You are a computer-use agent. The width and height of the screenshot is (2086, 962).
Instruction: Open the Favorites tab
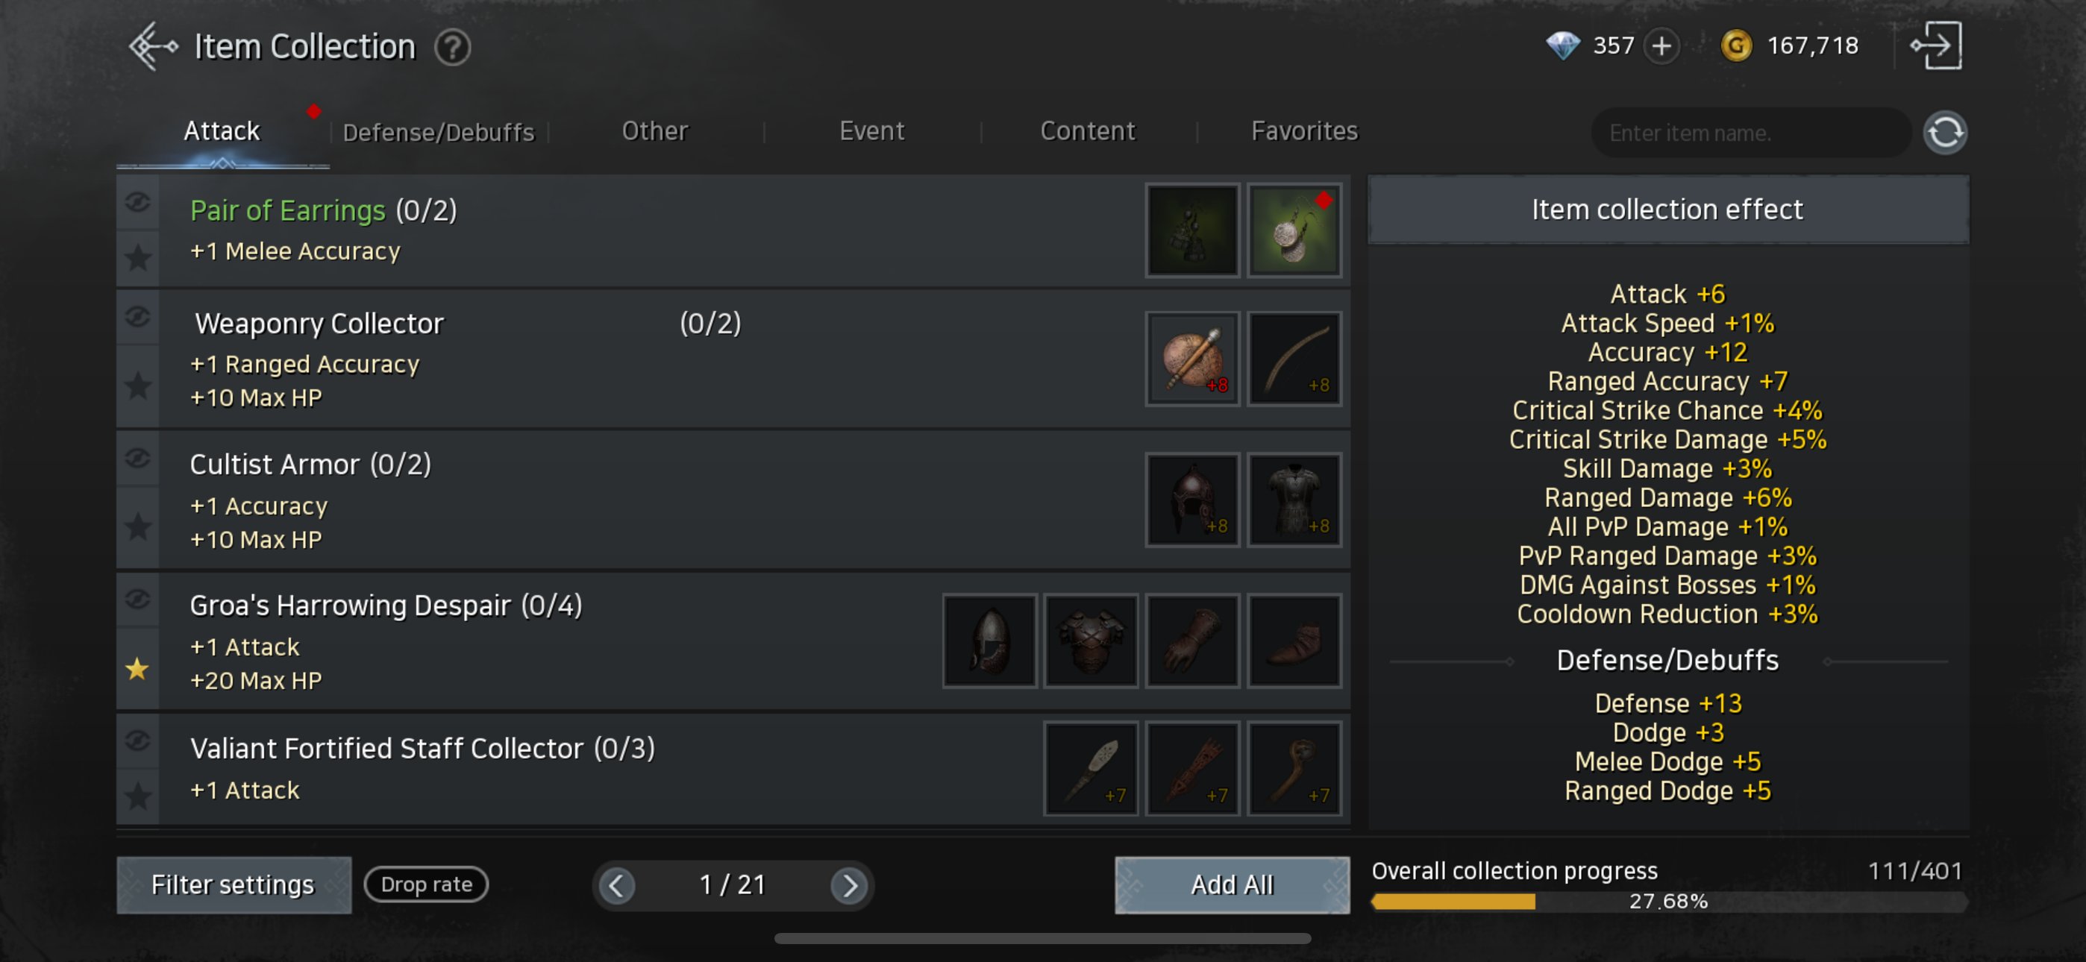click(1304, 131)
